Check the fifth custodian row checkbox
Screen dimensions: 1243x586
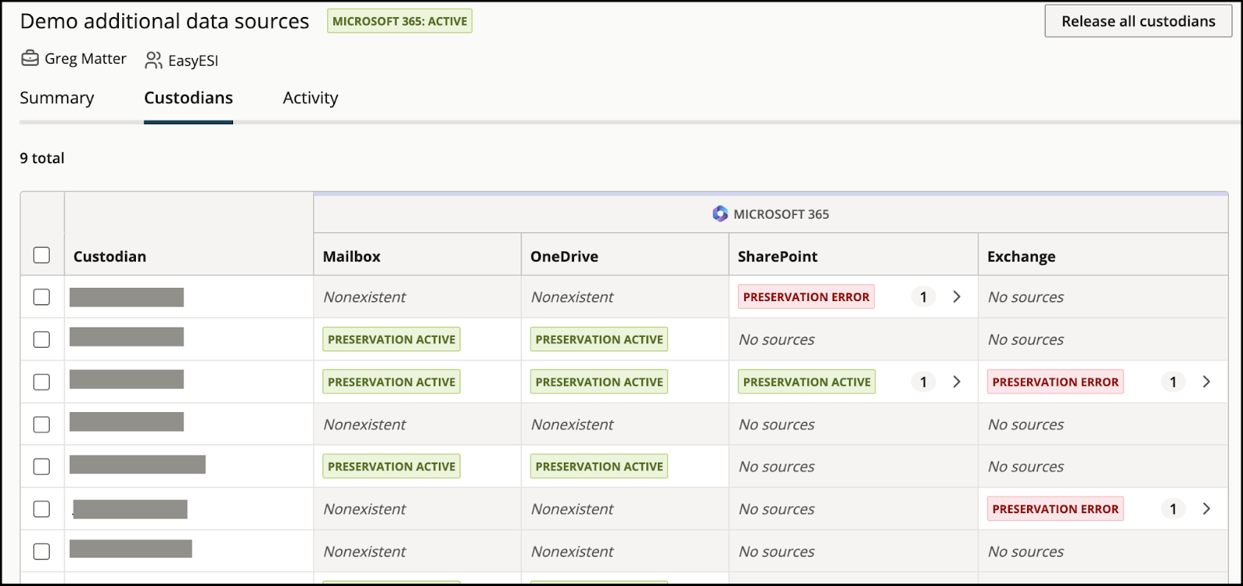(x=42, y=466)
